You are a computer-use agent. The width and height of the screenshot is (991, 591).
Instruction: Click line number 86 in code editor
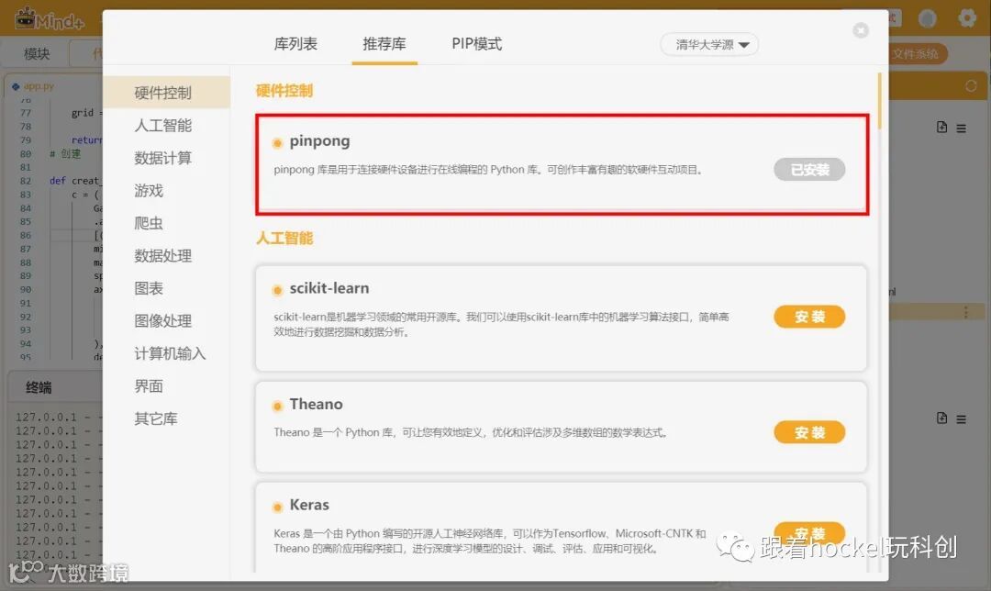(x=26, y=235)
